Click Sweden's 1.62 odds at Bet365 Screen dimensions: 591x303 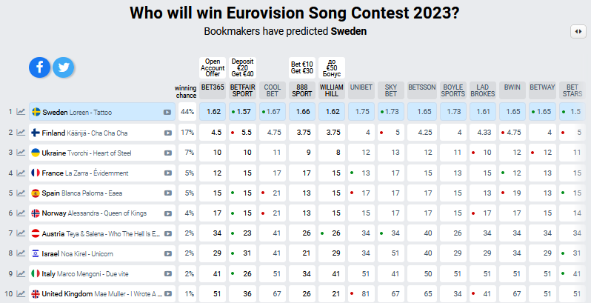[x=215, y=112]
